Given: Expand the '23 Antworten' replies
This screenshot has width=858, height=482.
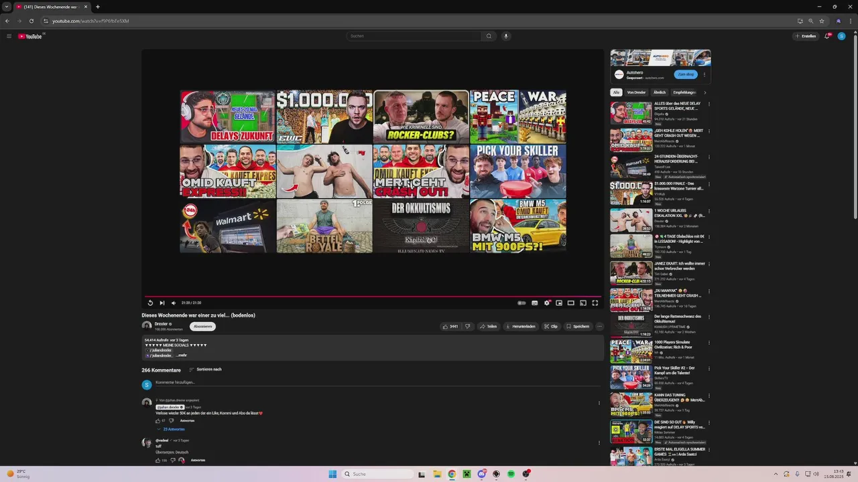Looking at the screenshot, I should pyautogui.click(x=171, y=429).
